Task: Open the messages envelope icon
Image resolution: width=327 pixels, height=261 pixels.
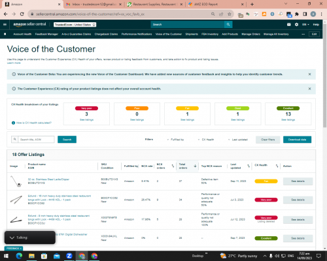Action: (x=289, y=25)
